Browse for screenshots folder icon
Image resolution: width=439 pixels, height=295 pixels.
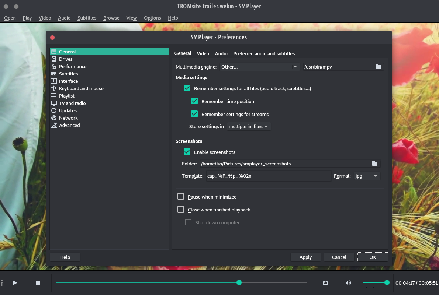375,164
